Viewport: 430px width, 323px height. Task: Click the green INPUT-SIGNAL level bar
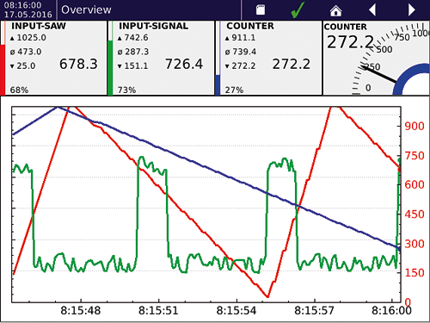[x=110, y=68]
